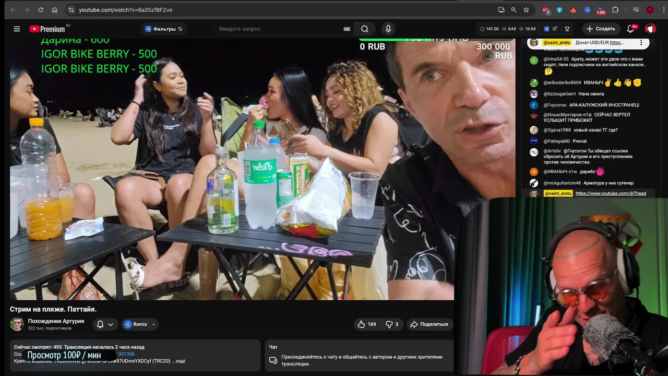Screen dimensions: 668x376
Task: Click the IQ badge in the stats bar
Action: click(546, 29)
